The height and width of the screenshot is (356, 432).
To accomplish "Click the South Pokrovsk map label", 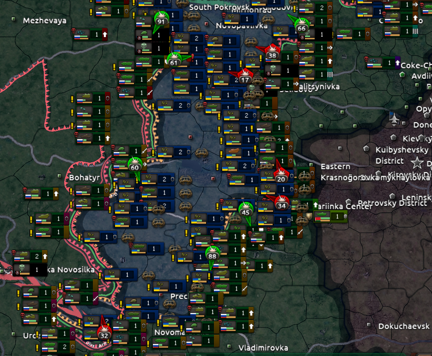I will [219, 7].
